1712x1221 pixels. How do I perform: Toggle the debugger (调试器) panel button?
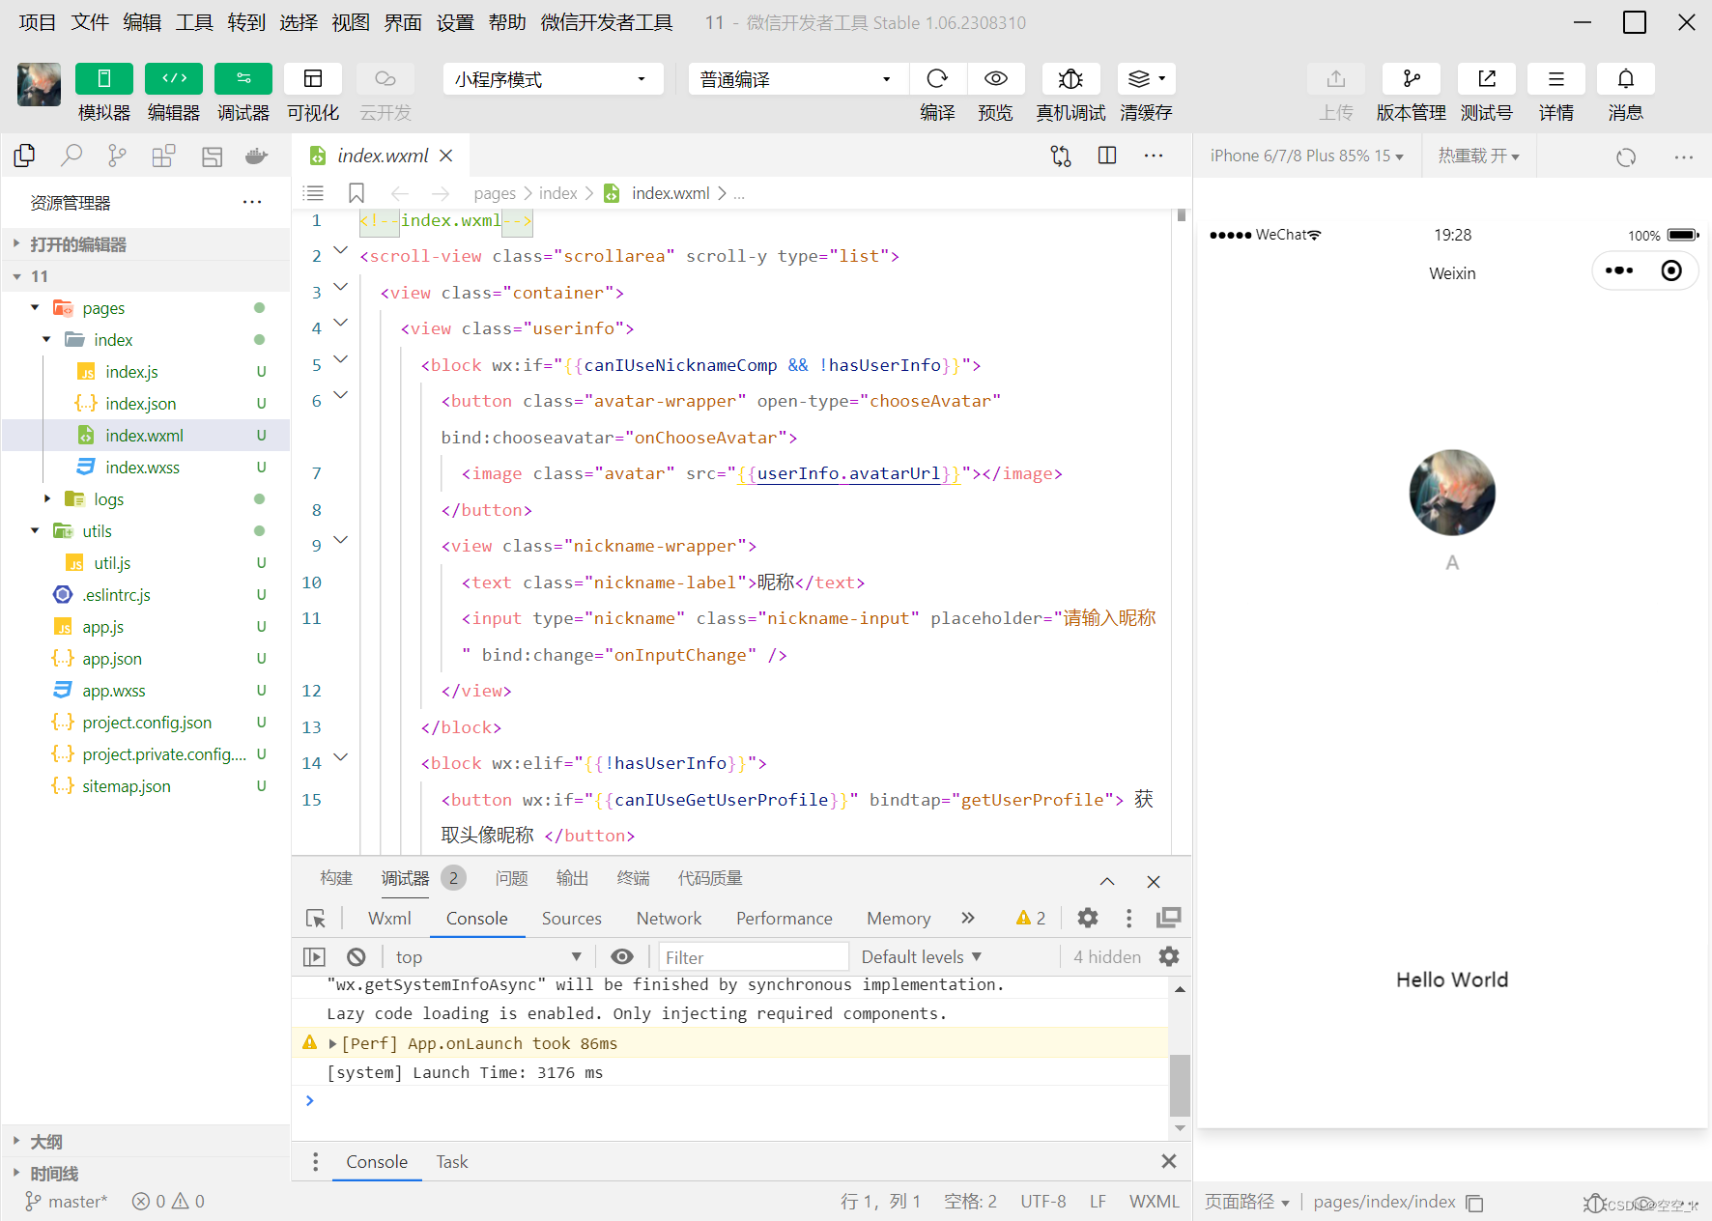click(x=243, y=78)
